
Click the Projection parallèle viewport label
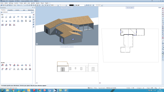tap(67, 8)
